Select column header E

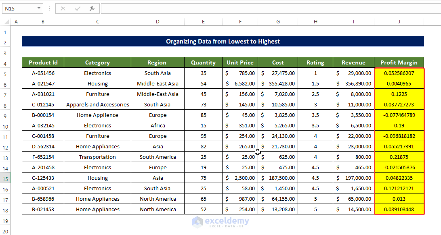[203, 21]
